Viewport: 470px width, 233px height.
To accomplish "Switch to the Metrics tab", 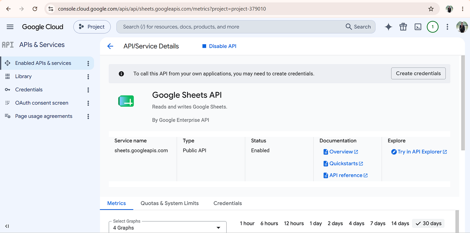I will (x=116, y=203).
